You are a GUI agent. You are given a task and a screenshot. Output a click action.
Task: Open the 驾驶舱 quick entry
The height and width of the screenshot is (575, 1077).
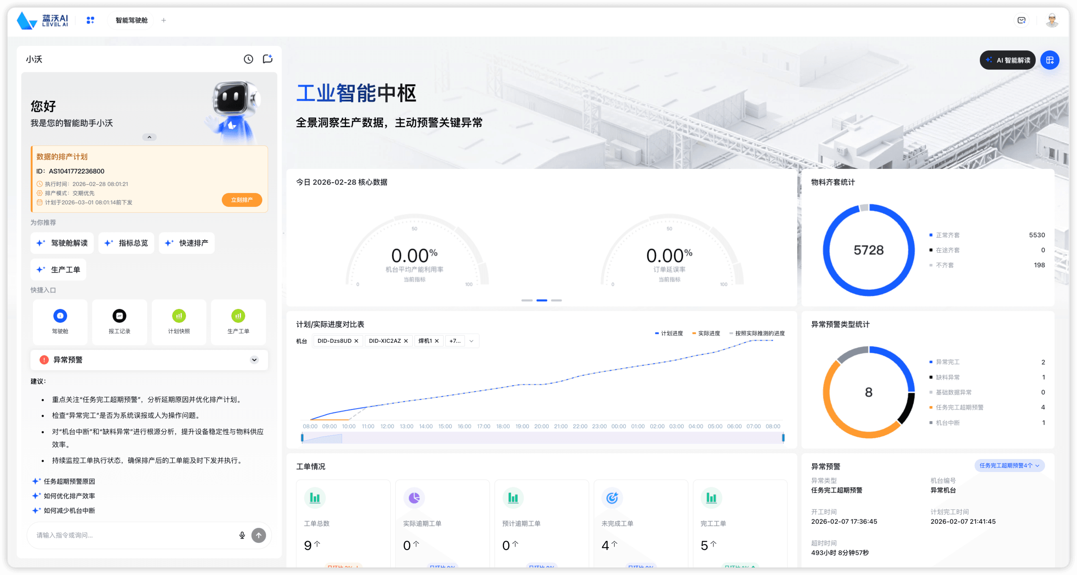tap(60, 322)
